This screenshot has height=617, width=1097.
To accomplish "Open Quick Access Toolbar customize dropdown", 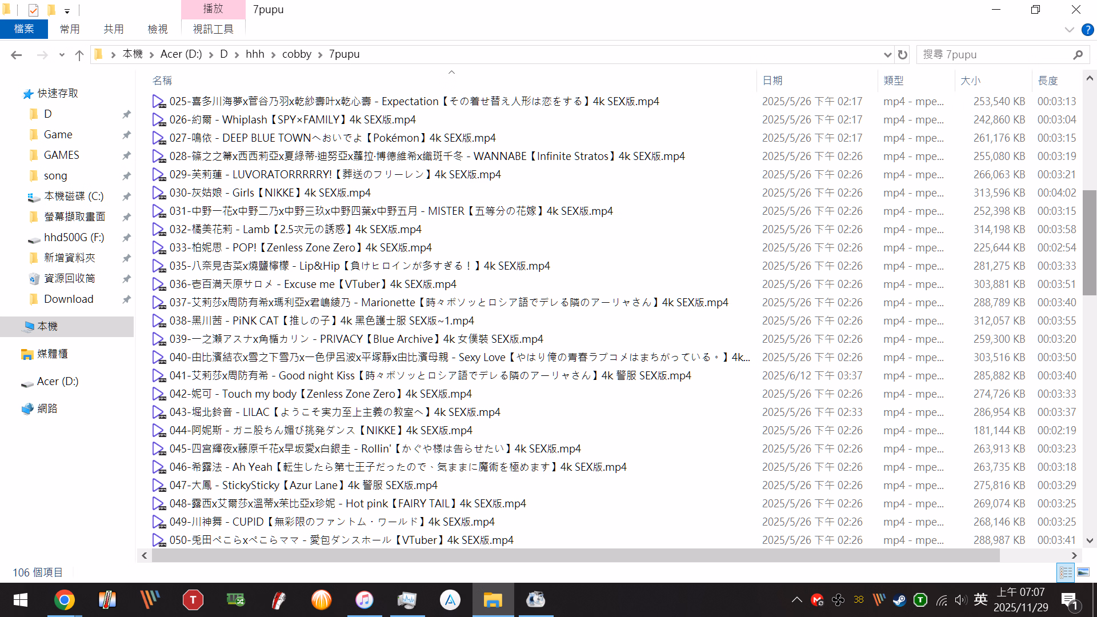I will click(67, 11).
